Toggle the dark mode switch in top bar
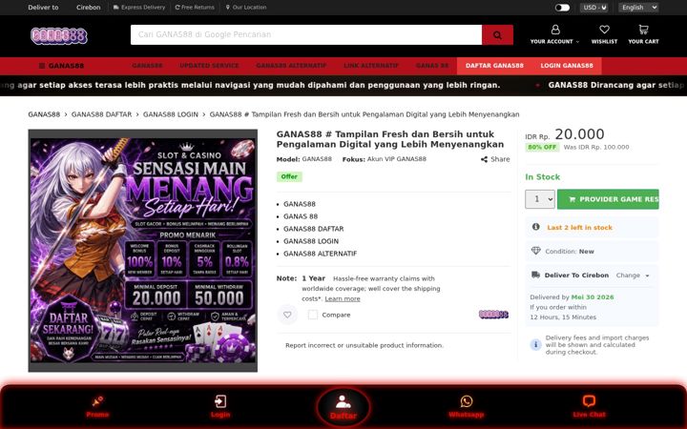The width and height of the screenshot is (687, 429). point(562,8)
